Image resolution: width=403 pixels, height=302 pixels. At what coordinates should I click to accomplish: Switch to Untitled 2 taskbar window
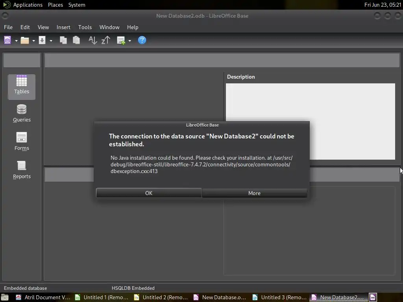[161, 297]
